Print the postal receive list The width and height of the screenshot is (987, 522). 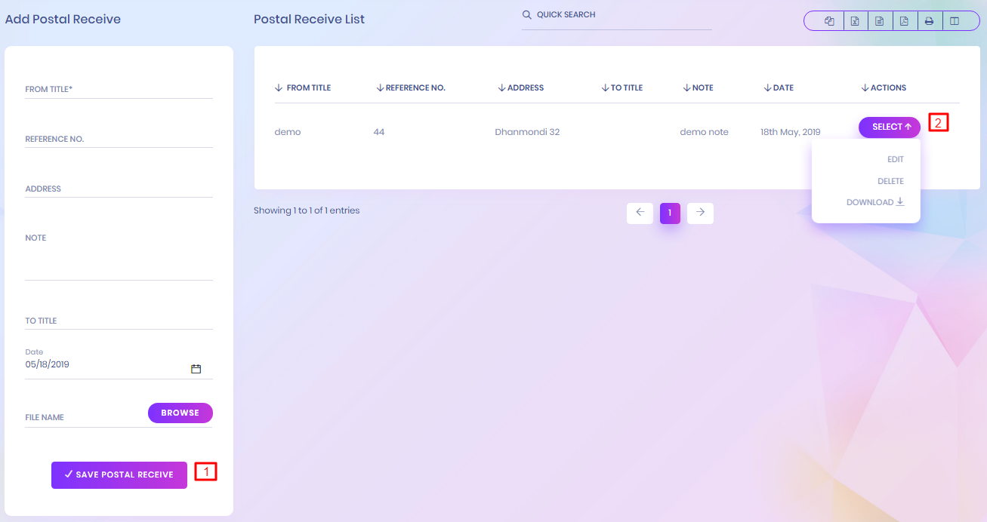pos(929,21)
